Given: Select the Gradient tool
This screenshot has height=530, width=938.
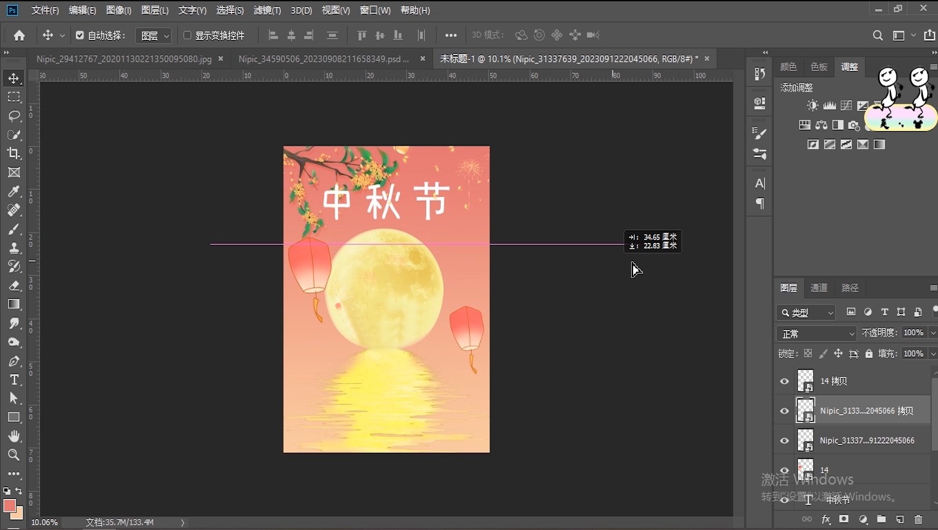Looking at the screenshot, I should 14,304.
